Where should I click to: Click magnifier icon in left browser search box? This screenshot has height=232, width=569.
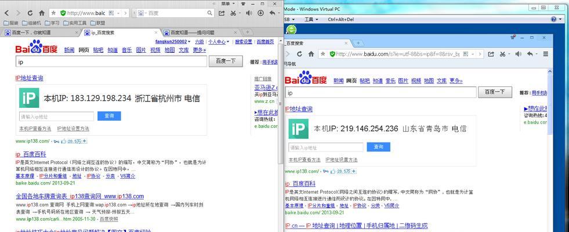pos(210,13)
